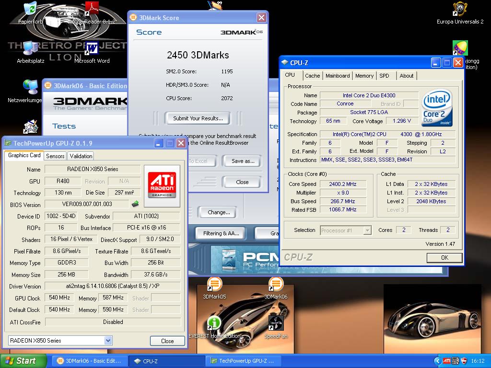Viewport: 491px width, 368px height.
Task: Open About tab in CPU-Z
Action: click(x=407, y=76)
